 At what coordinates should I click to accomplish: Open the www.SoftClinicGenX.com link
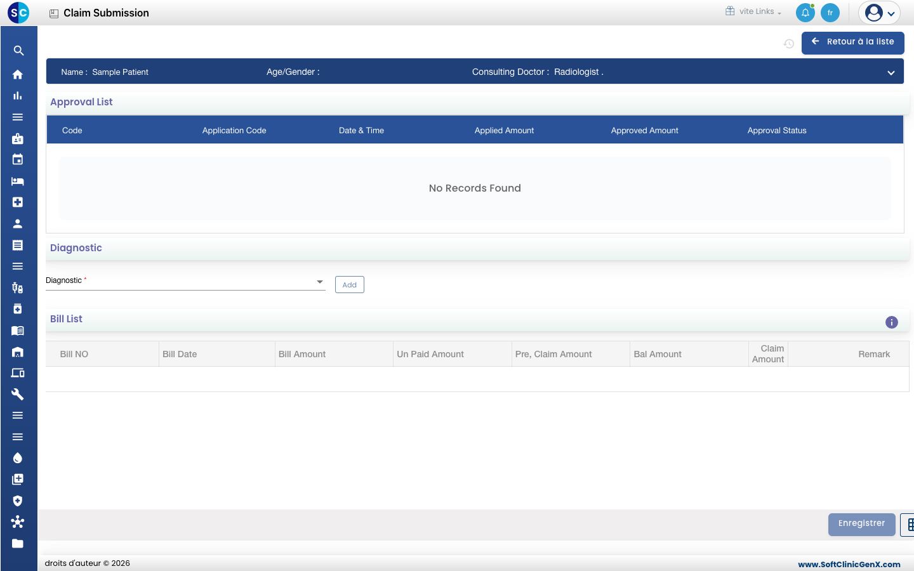(x=849, y=564)
